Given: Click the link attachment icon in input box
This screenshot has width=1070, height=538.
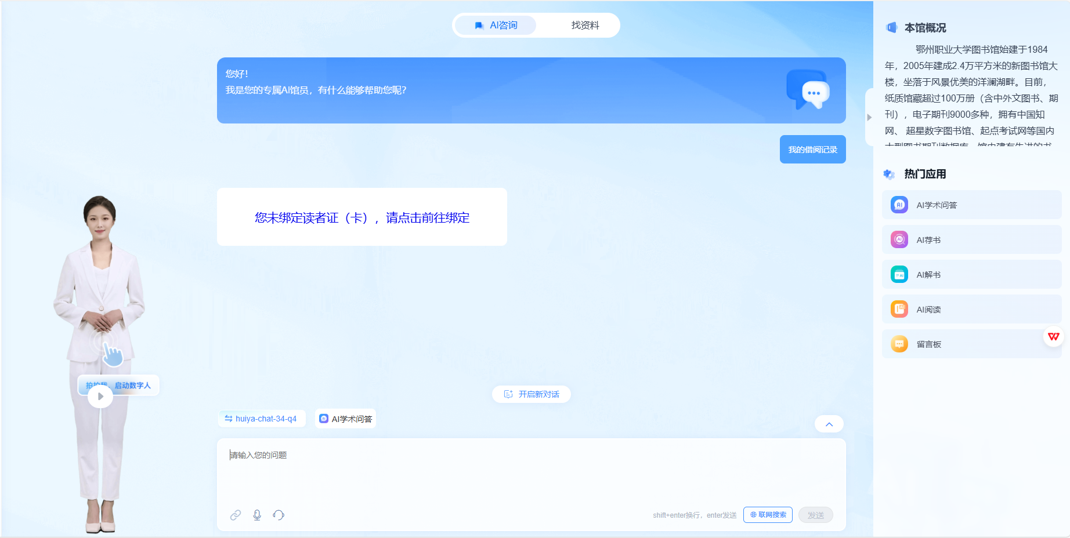Looking at the screenshot, I should coord(235,515).
